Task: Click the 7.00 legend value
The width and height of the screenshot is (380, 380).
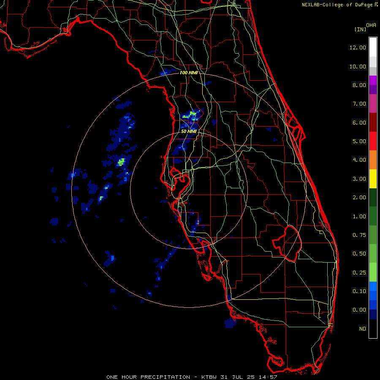Action: click(x=359, y=104)
